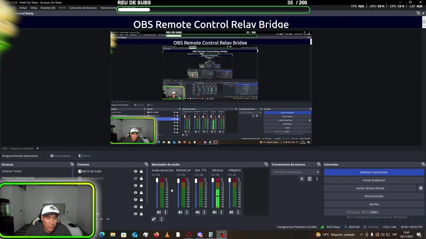Screen dimensions: 426x239
Task: Pop out the Escenas dock
Action: pos(72,164)
